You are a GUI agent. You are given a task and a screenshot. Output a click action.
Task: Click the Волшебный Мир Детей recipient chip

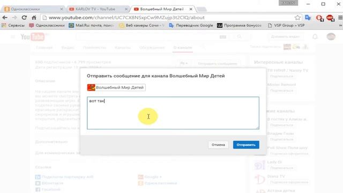coord(116,87)
